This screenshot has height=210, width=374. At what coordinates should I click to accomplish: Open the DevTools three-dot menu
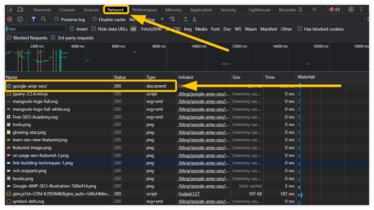361,9
